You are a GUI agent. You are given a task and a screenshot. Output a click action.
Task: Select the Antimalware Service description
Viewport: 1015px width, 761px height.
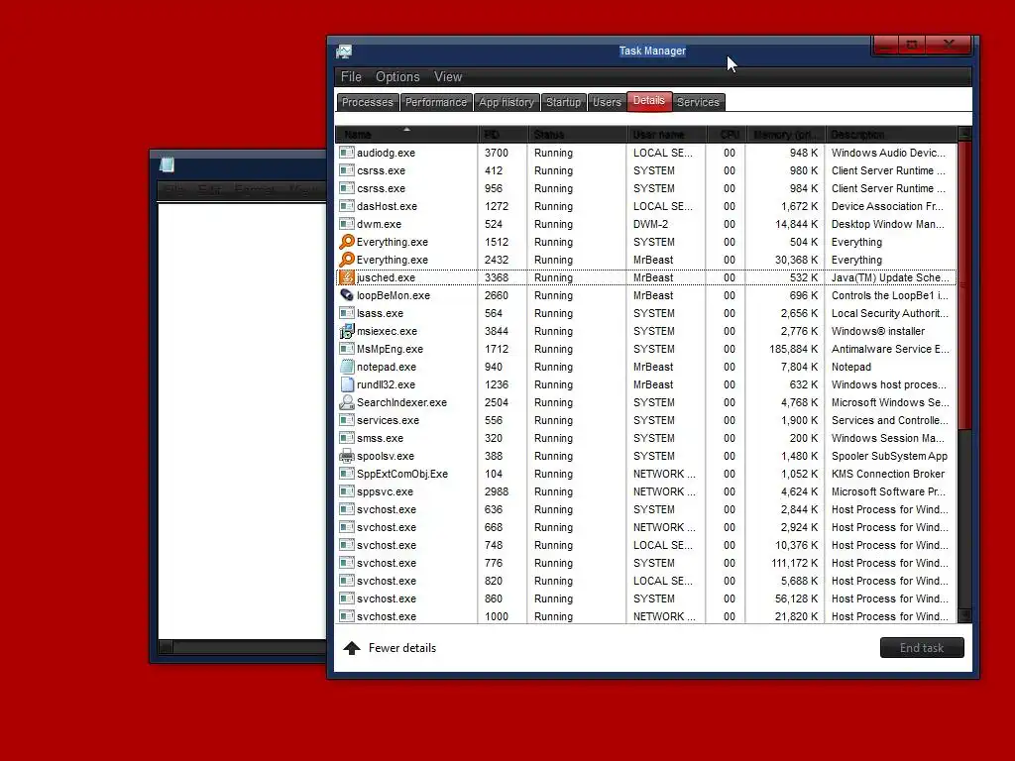pyautogui.click(x=890, y=349)
